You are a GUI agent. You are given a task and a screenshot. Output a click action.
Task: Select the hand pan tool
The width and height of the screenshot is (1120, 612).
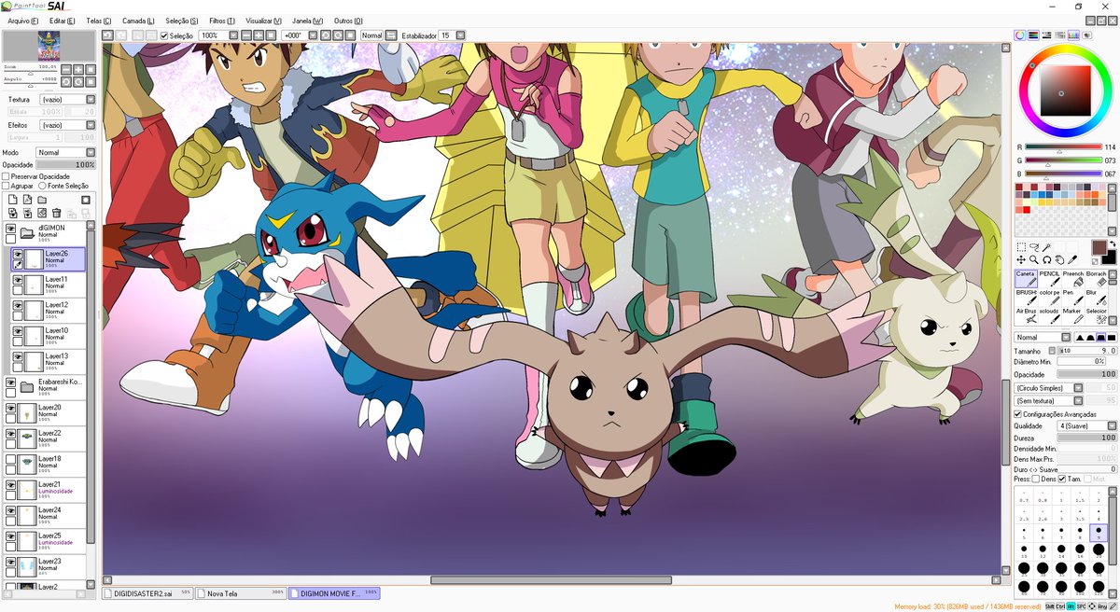[1060, 259]
